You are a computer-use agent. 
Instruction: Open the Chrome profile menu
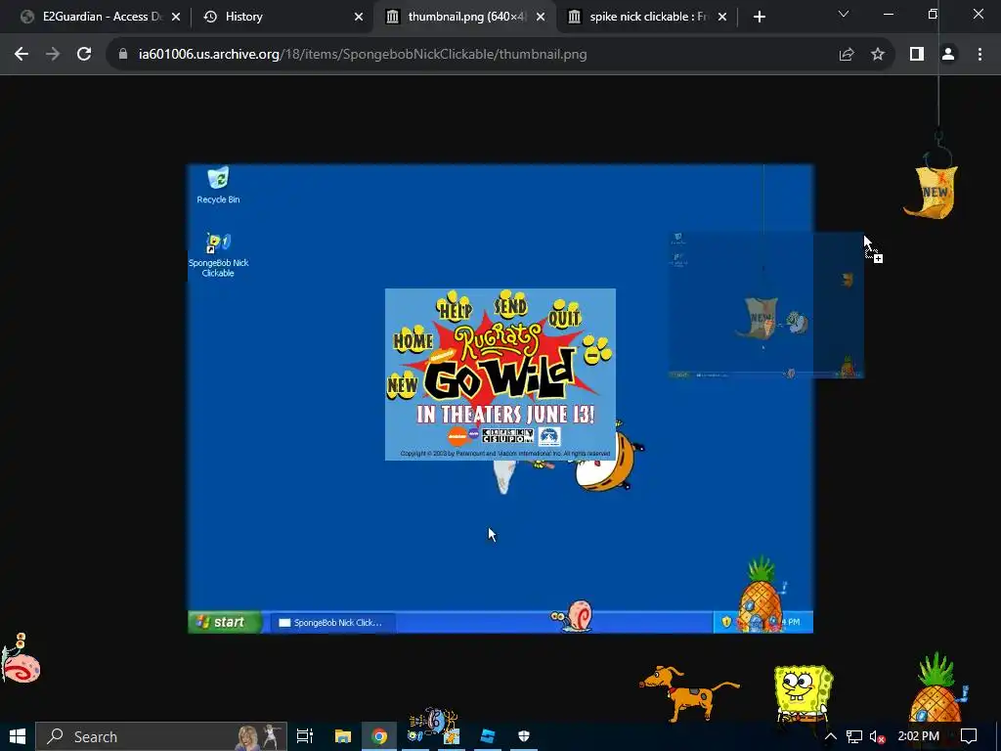948,55
